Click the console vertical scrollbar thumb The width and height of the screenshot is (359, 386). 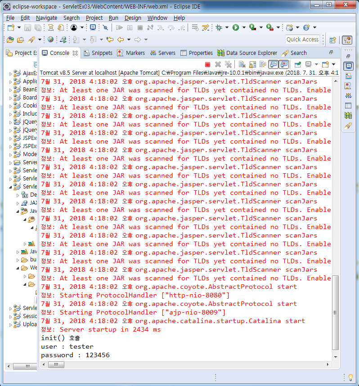[335, 313]
